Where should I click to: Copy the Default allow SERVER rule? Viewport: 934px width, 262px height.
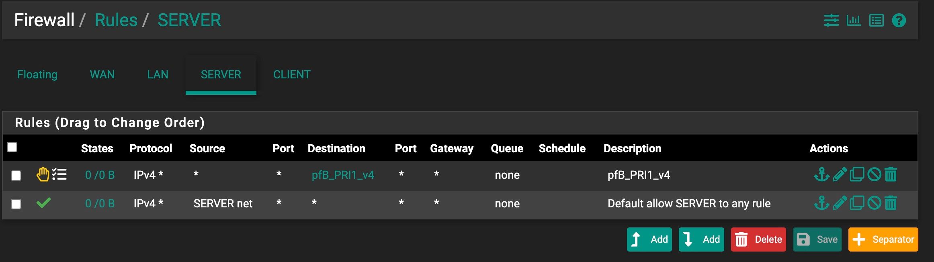tap(857, 203)
